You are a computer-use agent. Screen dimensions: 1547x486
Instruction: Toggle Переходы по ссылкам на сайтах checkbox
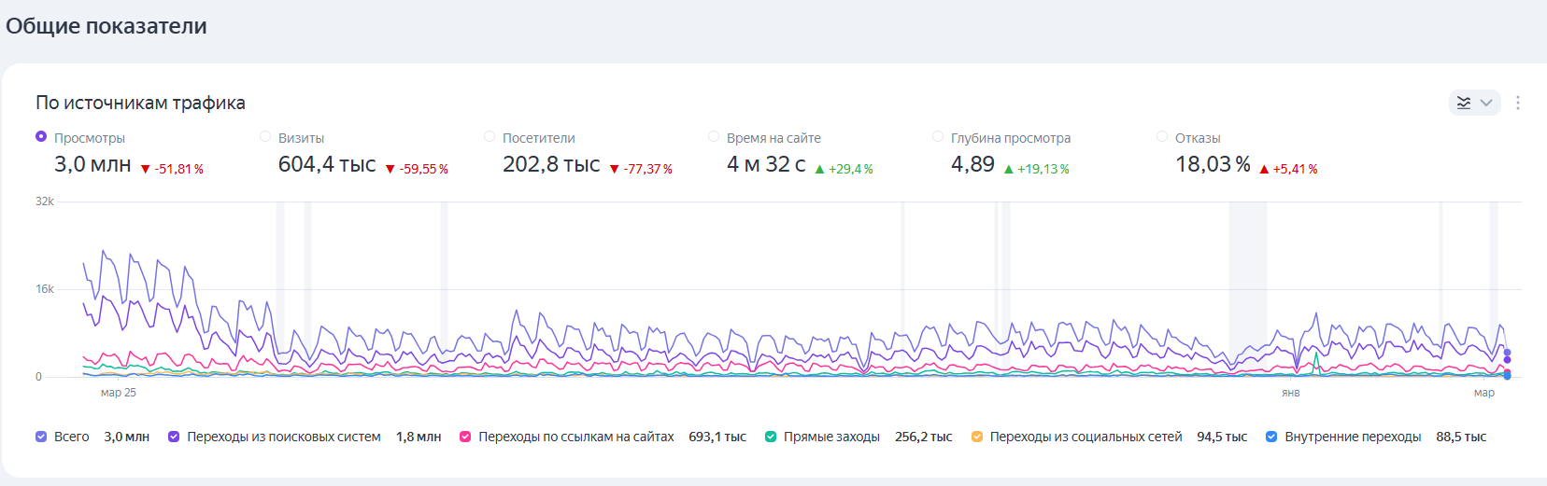465,437
